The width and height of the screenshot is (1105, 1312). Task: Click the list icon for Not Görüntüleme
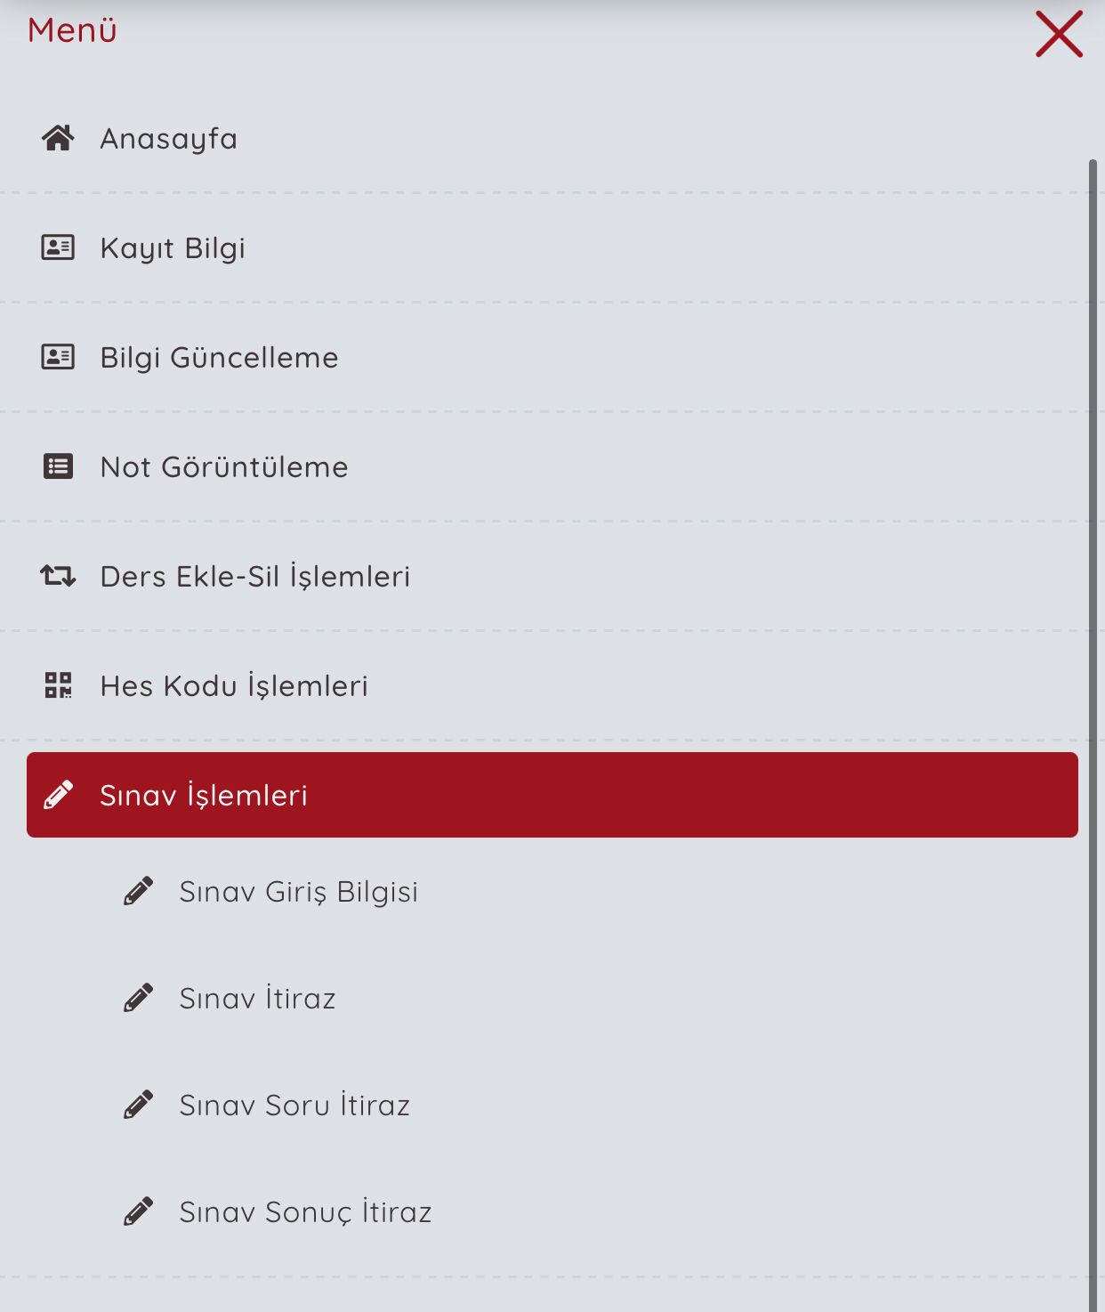[x=58, y=466]
